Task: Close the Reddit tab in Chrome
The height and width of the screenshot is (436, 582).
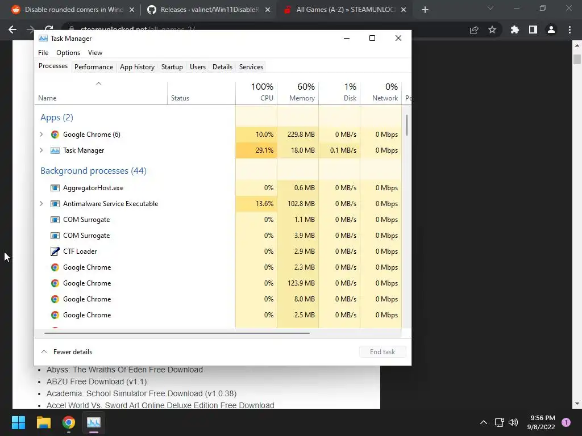Action: (x=131, y=10)
